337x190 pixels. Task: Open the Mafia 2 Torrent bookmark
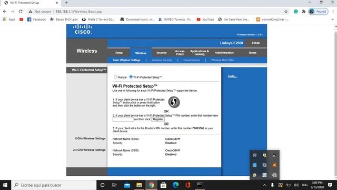click(98, 20)
